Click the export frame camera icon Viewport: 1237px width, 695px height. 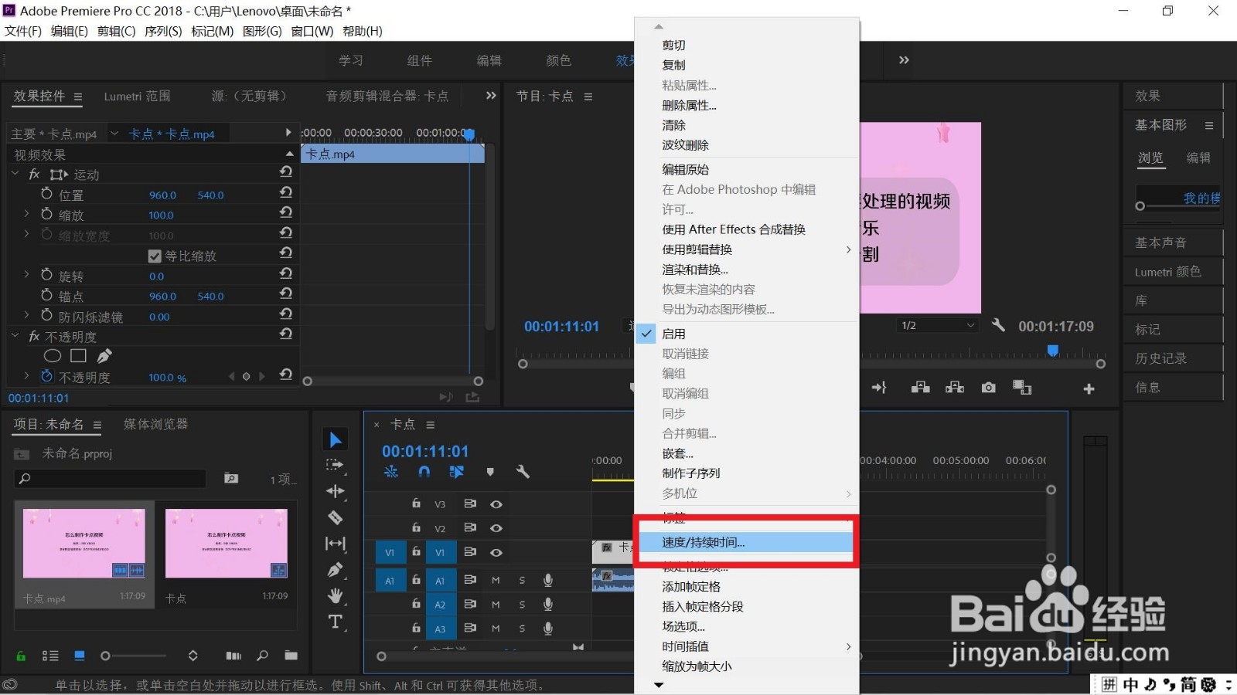coord(989,388)
